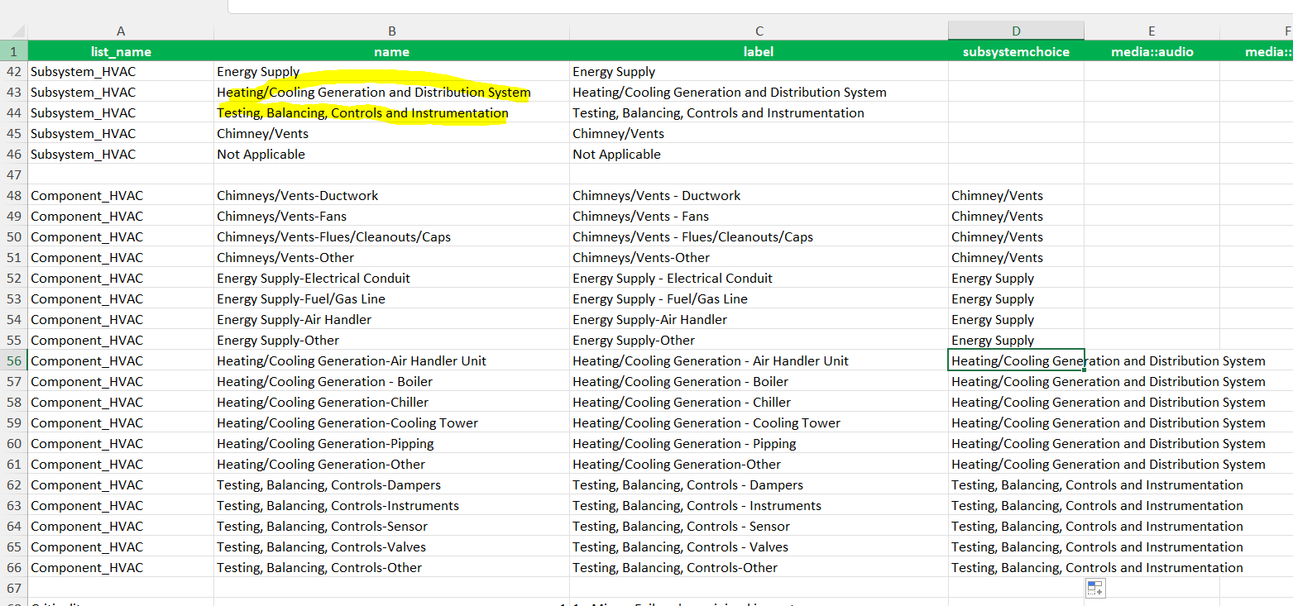The width and height of the screenshot is (1293, 606).
Task: Click the empty cell in row 47
Action: click(390, 174)
